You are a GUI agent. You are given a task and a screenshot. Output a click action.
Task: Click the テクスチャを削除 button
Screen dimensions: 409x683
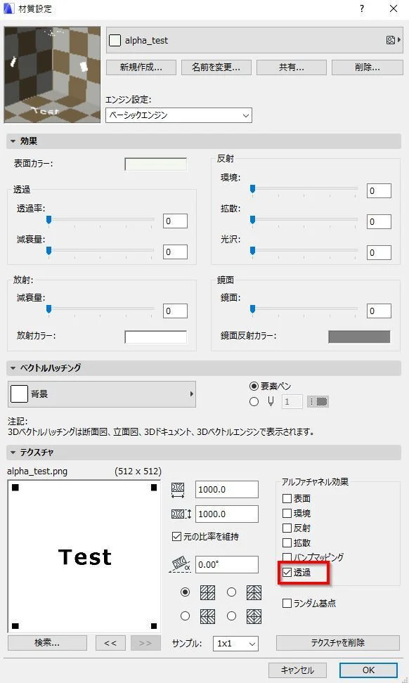(337, 642)
